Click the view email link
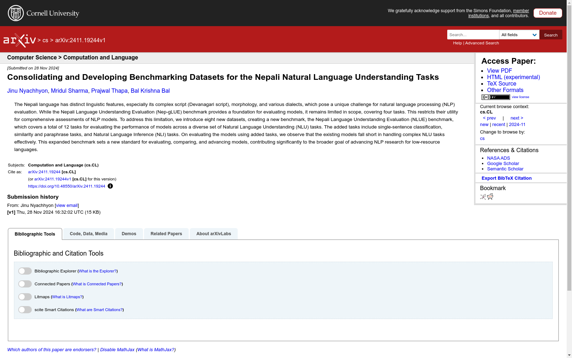572x358 pixels. 67,205
